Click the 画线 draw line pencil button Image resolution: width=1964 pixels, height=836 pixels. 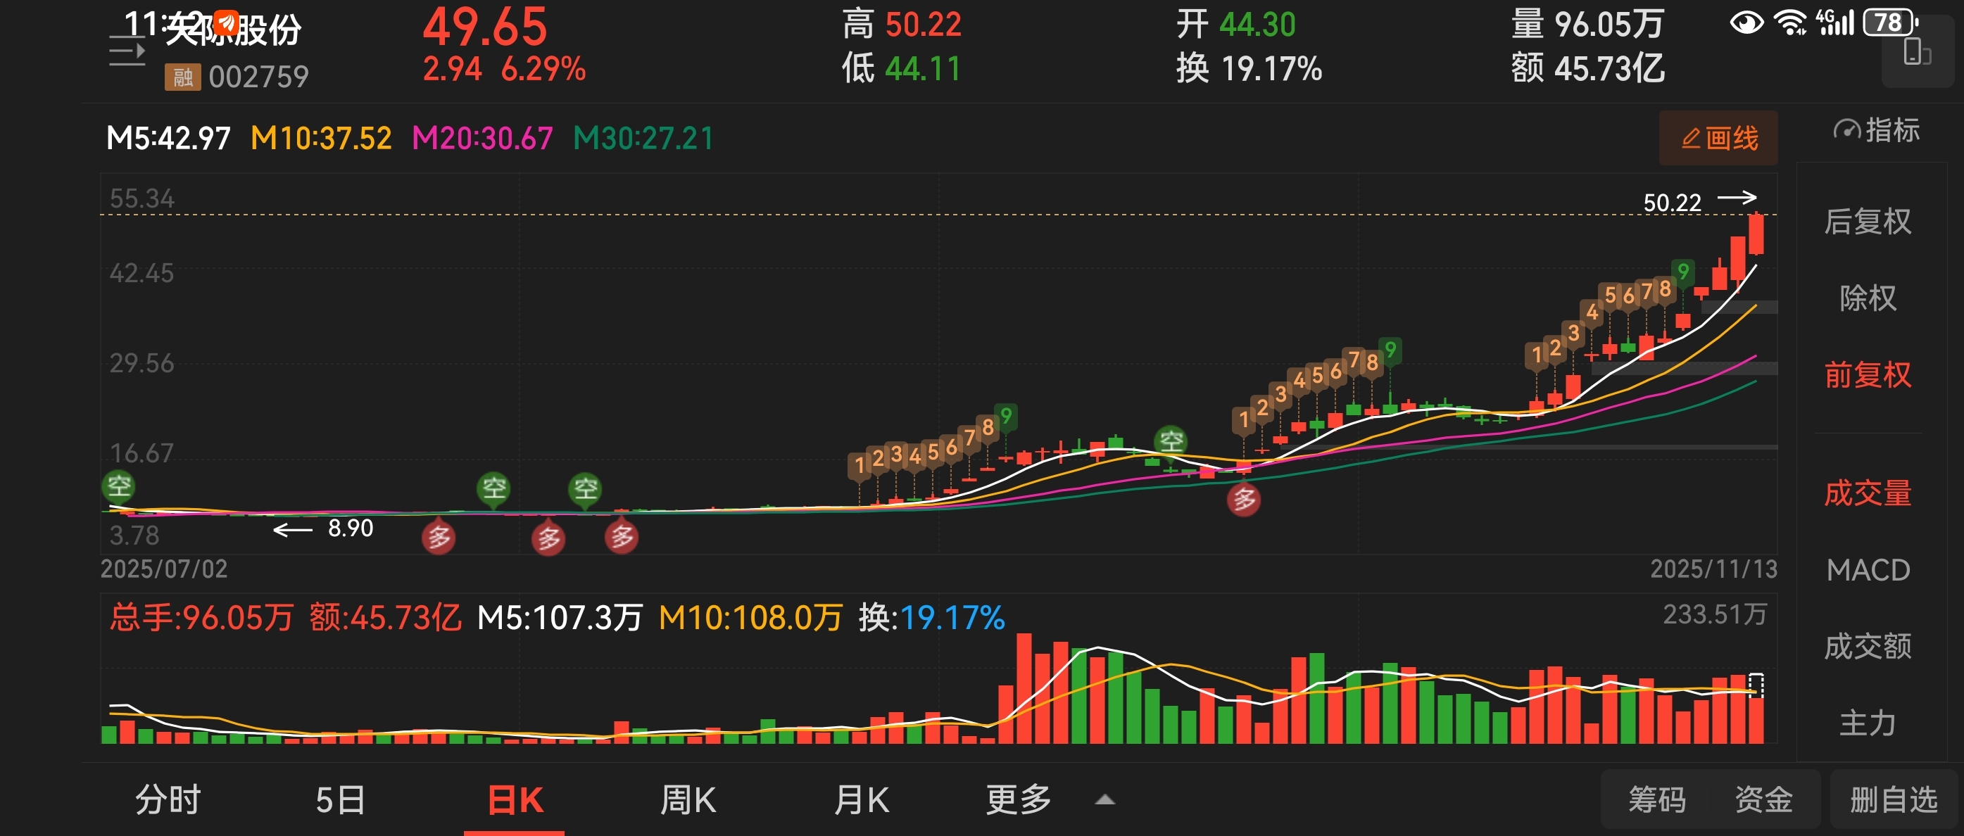point(1718,139)
